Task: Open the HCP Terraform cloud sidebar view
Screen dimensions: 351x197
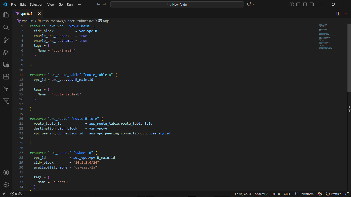Action: click(x=6, y=101)
